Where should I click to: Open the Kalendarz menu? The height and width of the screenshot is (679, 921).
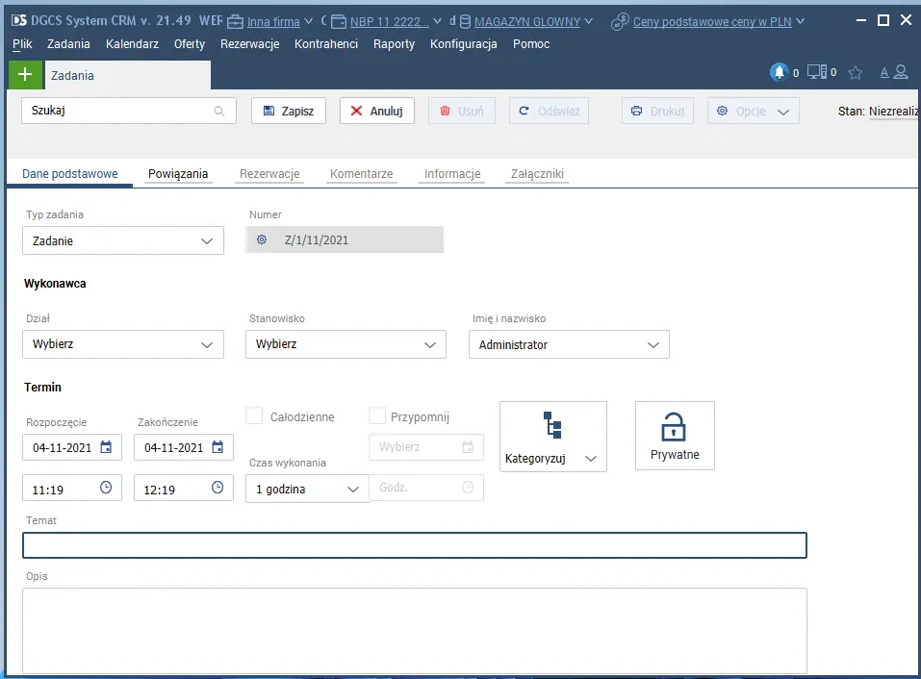(x=132, y=44)
